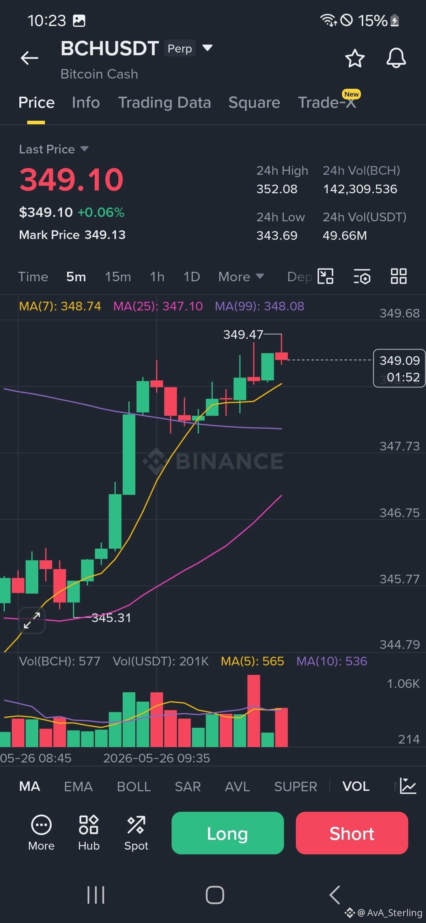Tap the 24h Vol(BCH) 142,309.536 value
The image size is (426, 923).
360,189
